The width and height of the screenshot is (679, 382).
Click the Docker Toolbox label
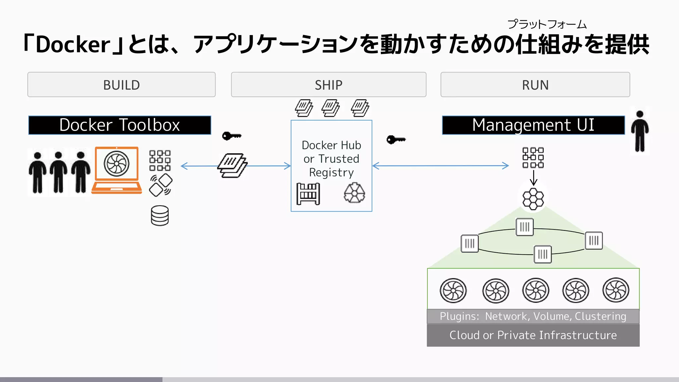119,125
